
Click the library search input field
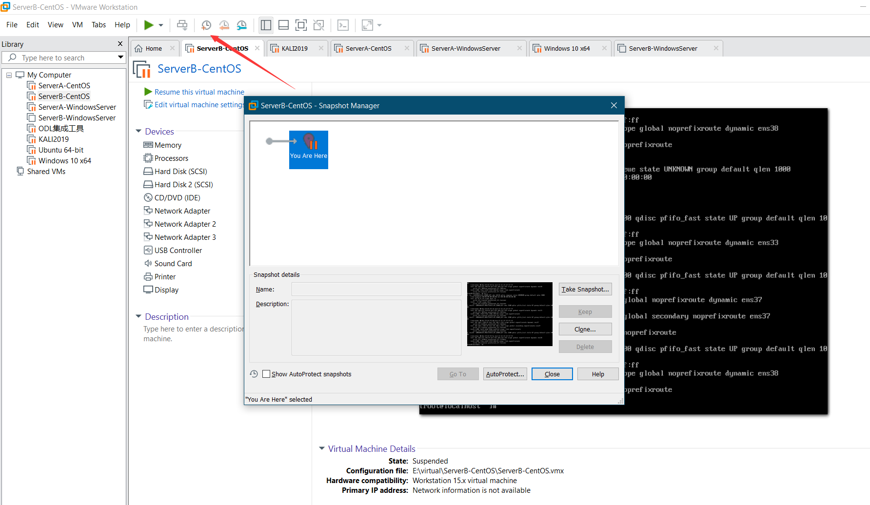63,58
